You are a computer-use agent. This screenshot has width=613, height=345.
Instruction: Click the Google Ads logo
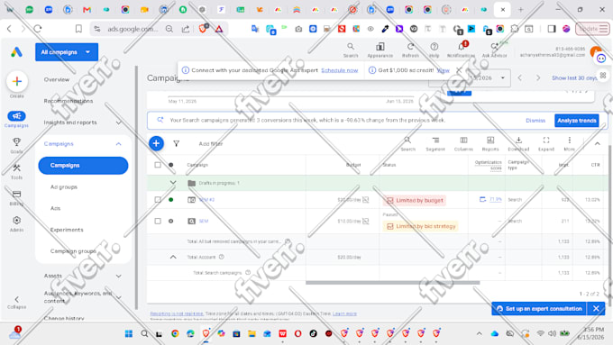(16, 52)
